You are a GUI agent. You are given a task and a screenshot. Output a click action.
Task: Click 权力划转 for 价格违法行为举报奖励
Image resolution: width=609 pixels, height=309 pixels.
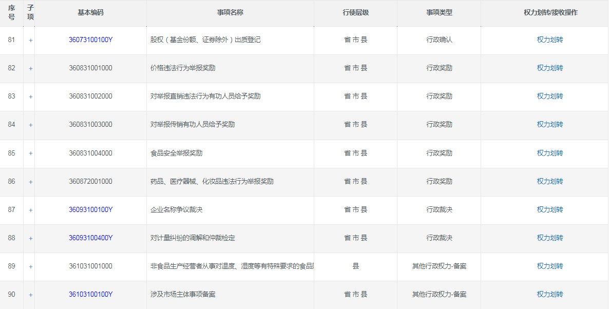pyautogui.click(x=549, y=68)
